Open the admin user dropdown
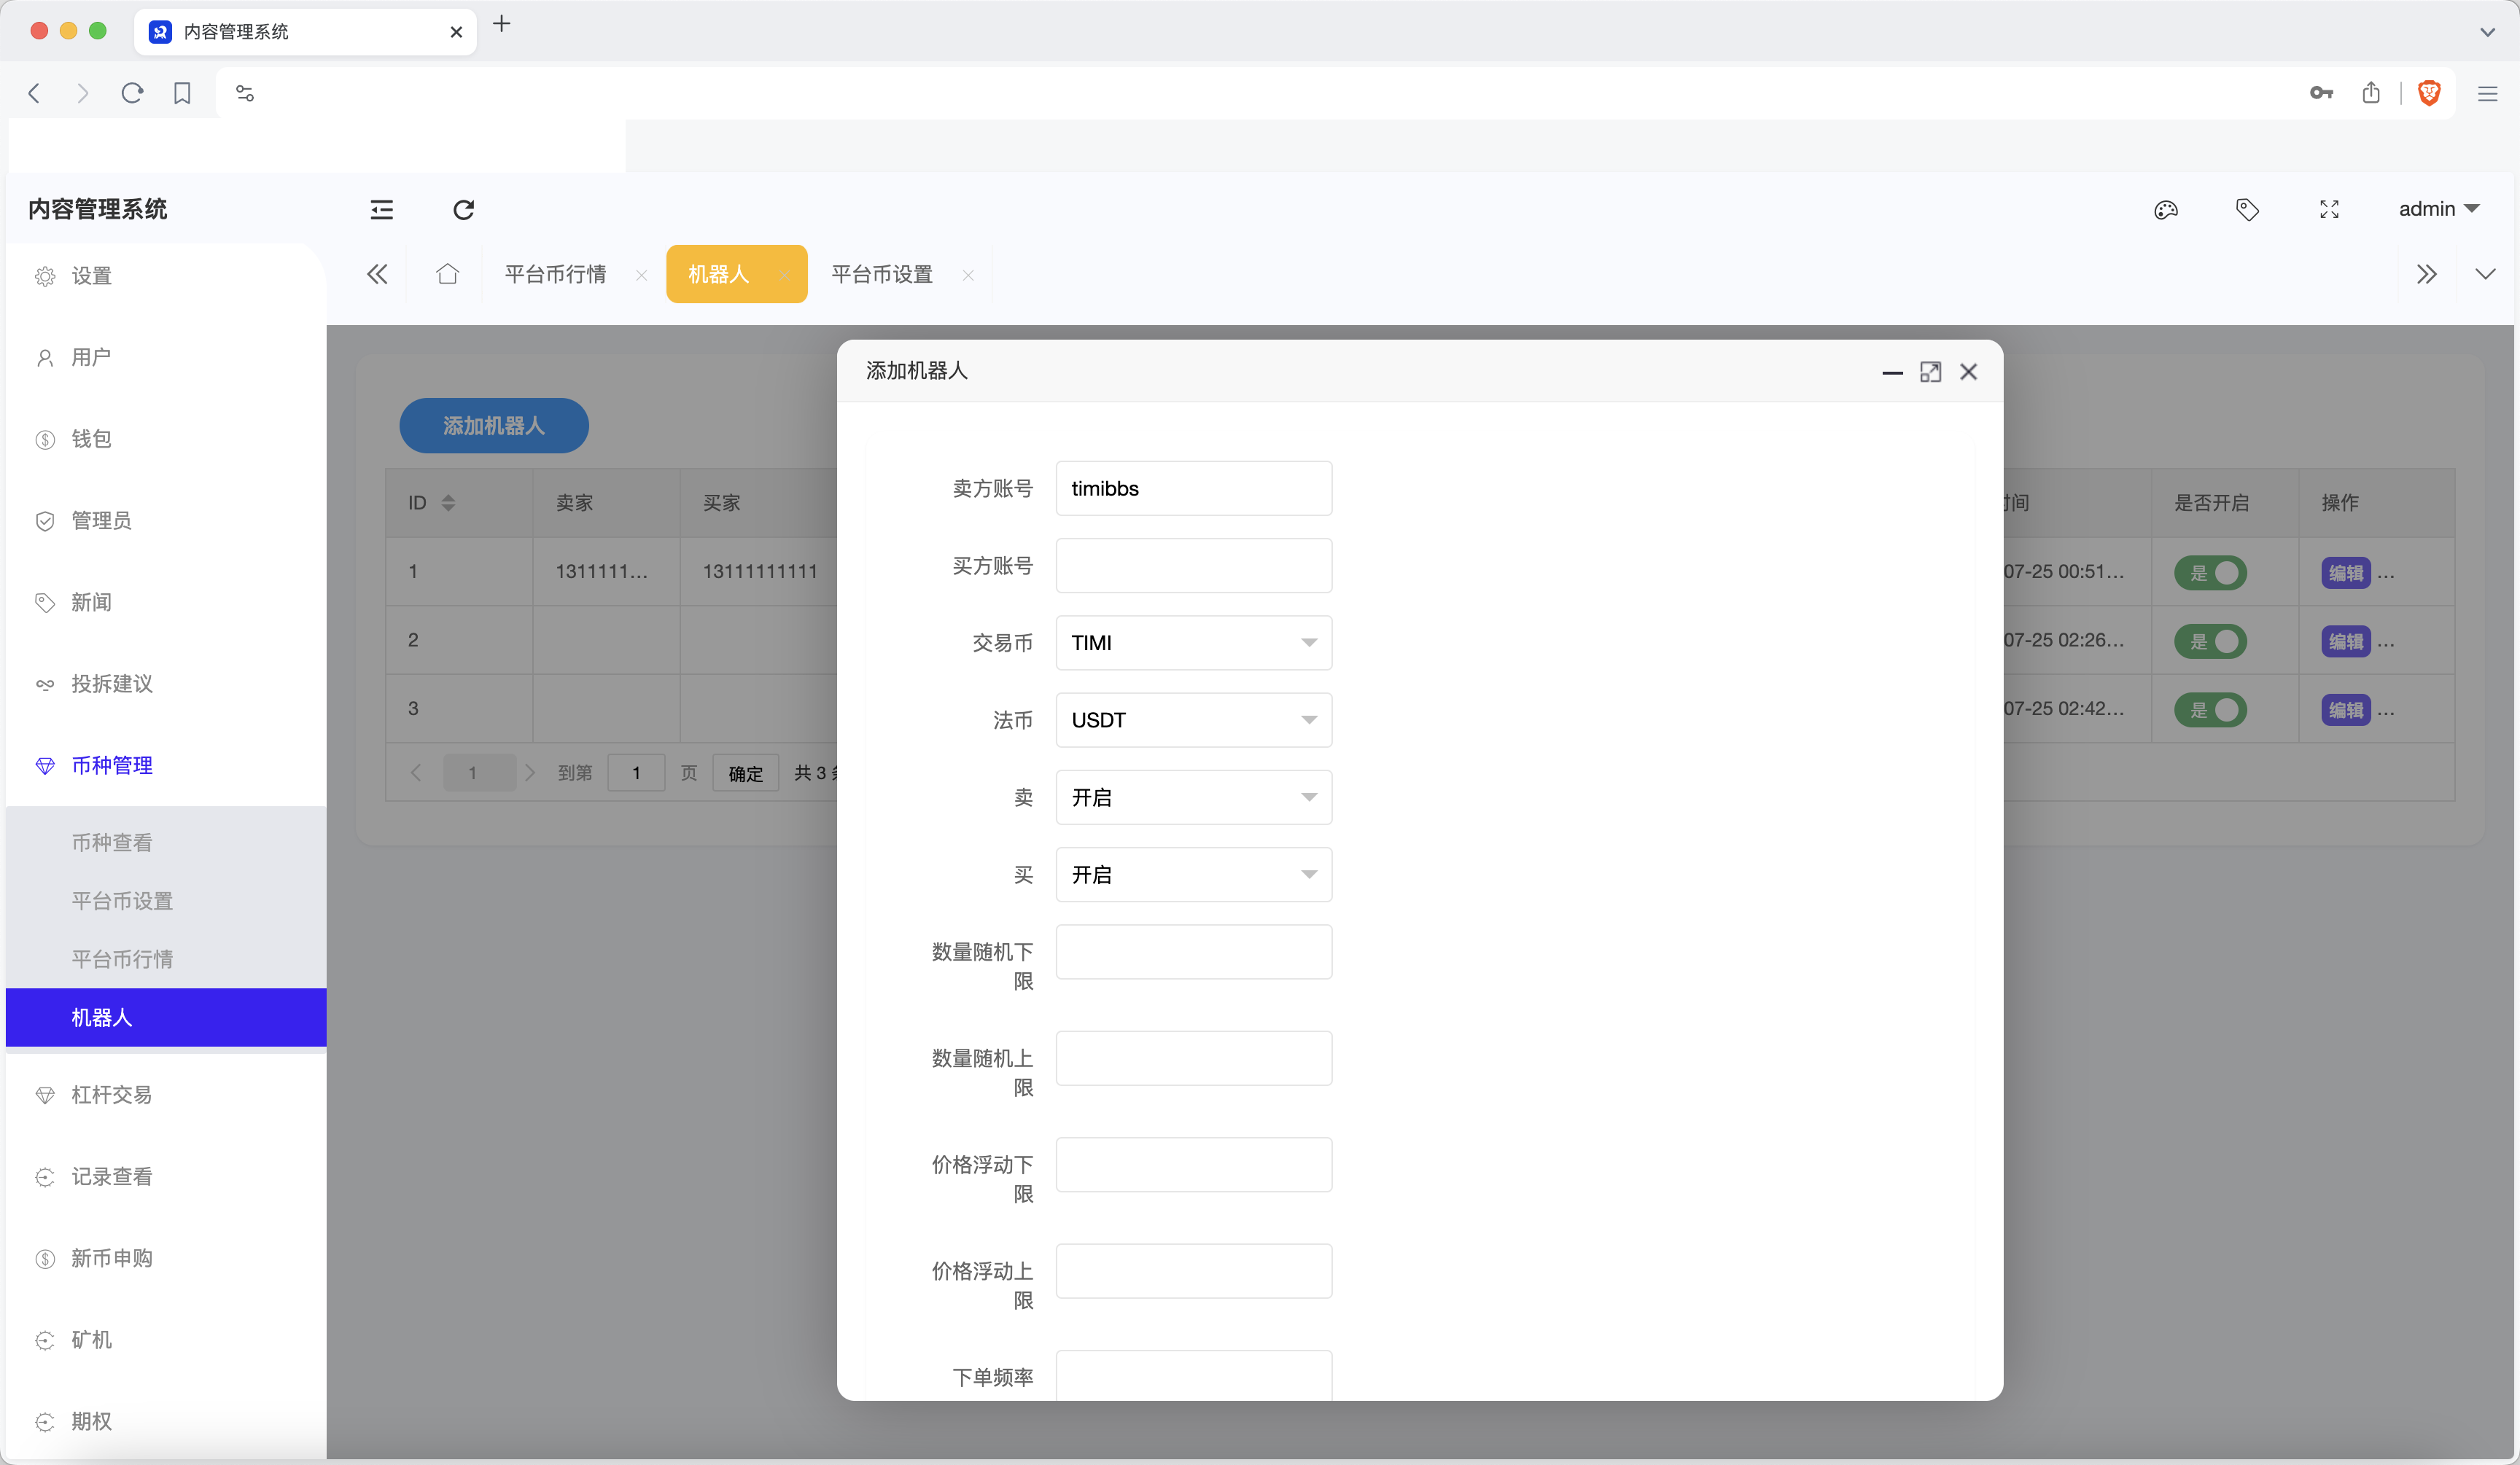This screenshot has height=1465, width=2520. pyautogui.click(x=2438, y=209)
